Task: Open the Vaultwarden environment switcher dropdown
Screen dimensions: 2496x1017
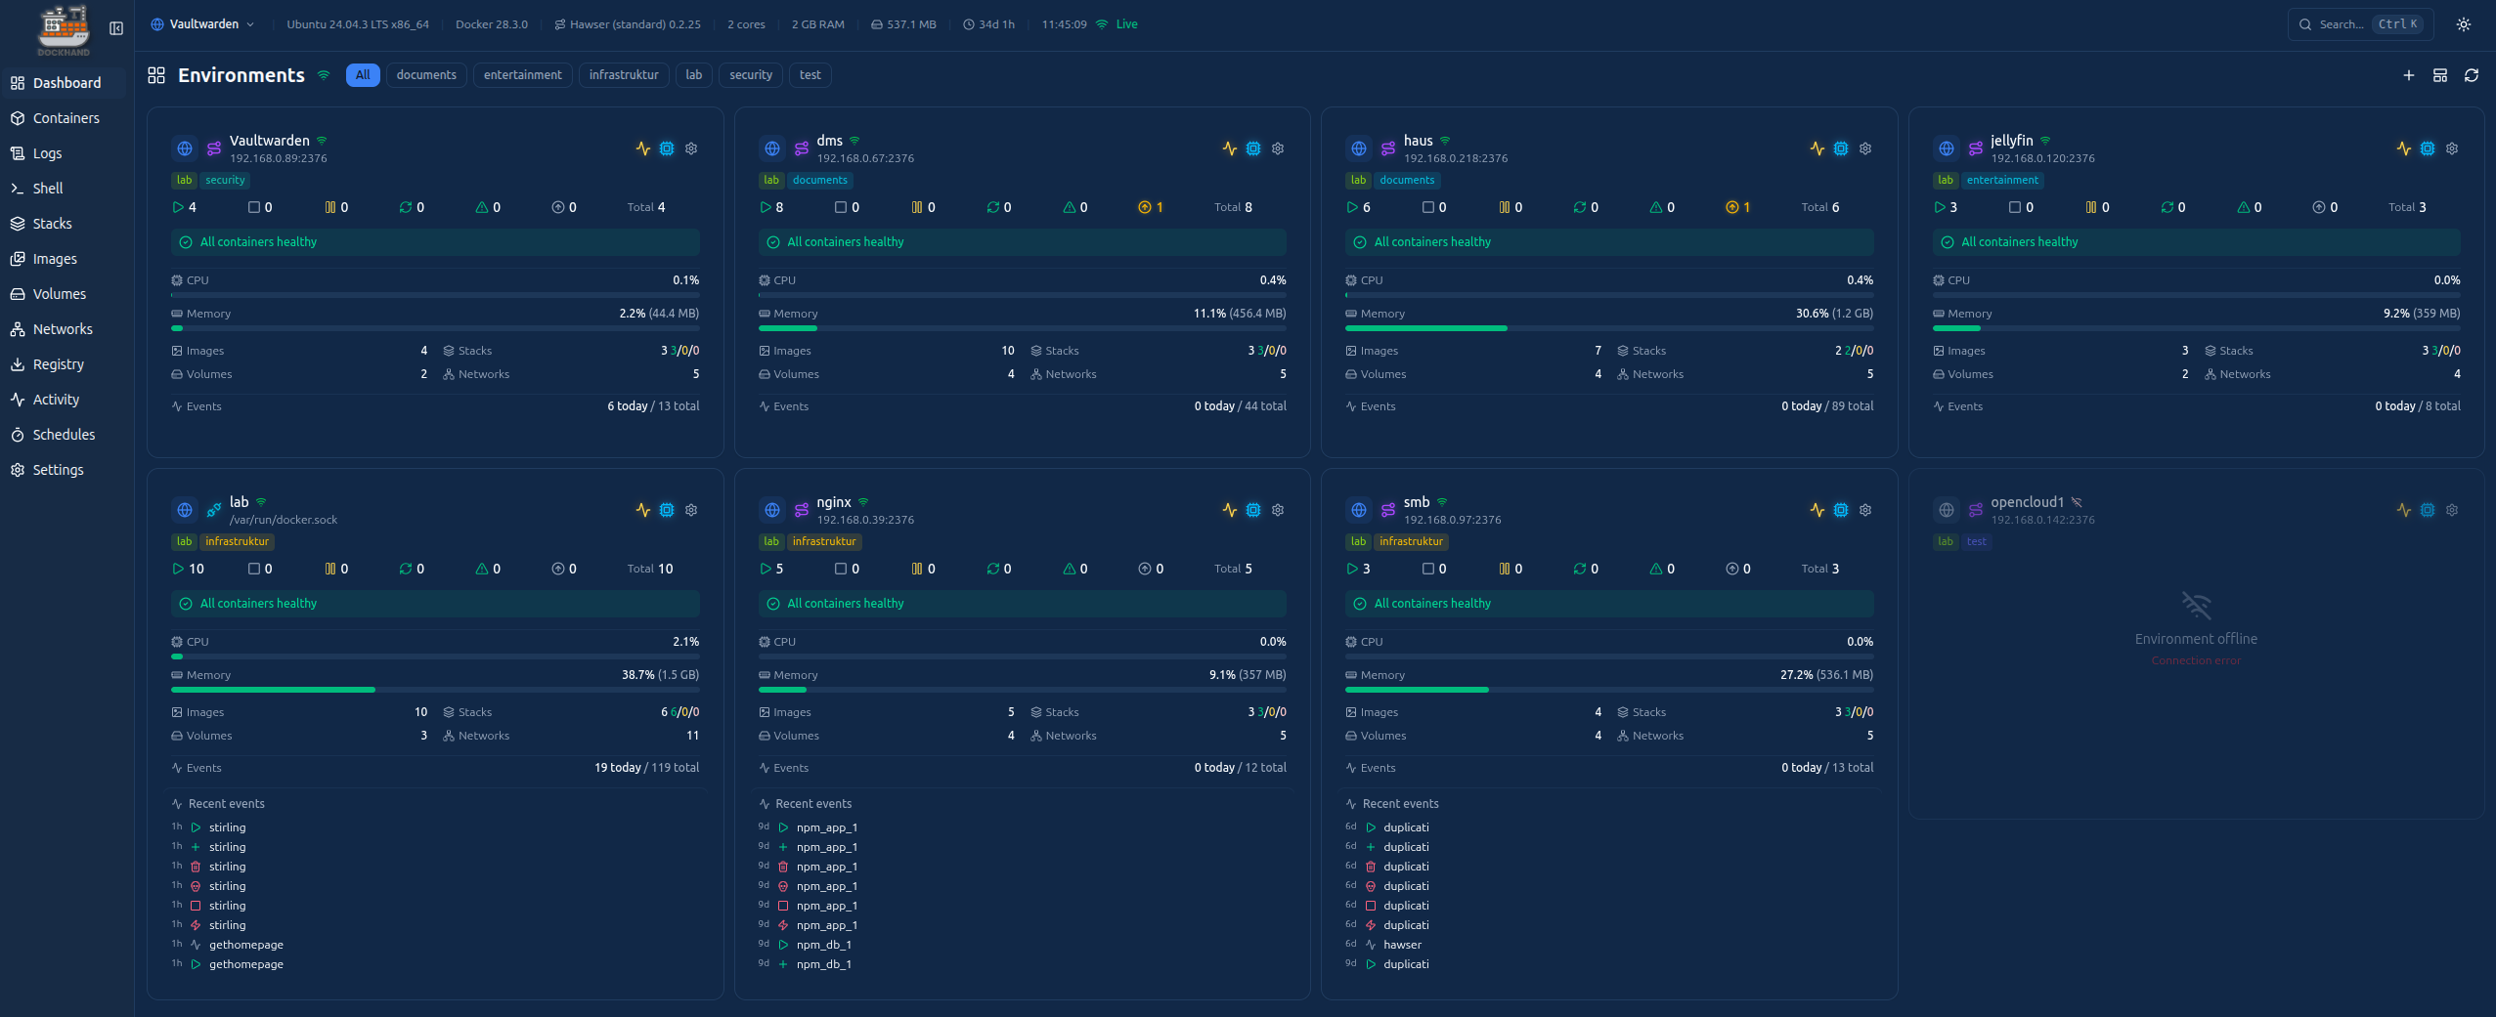Action: (202, 24)
